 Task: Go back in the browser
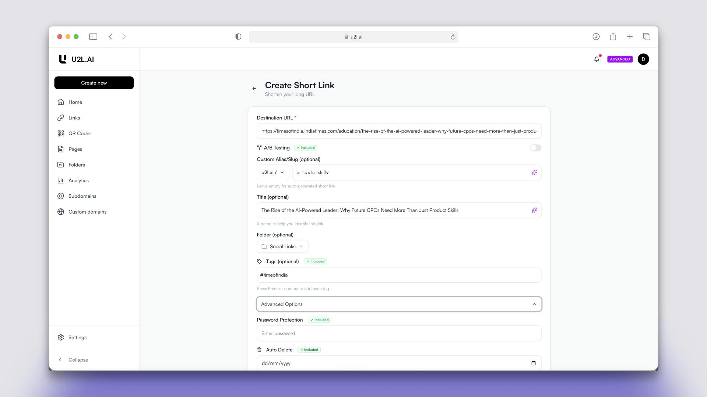[110, 36]
